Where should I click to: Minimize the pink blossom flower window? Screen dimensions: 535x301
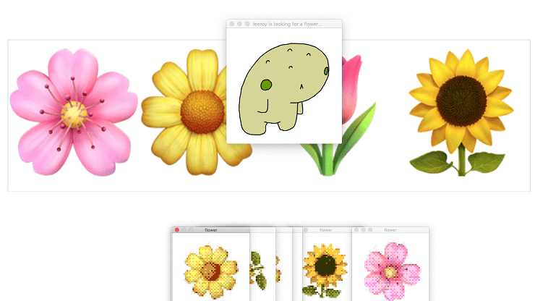(x=364, y=230)
